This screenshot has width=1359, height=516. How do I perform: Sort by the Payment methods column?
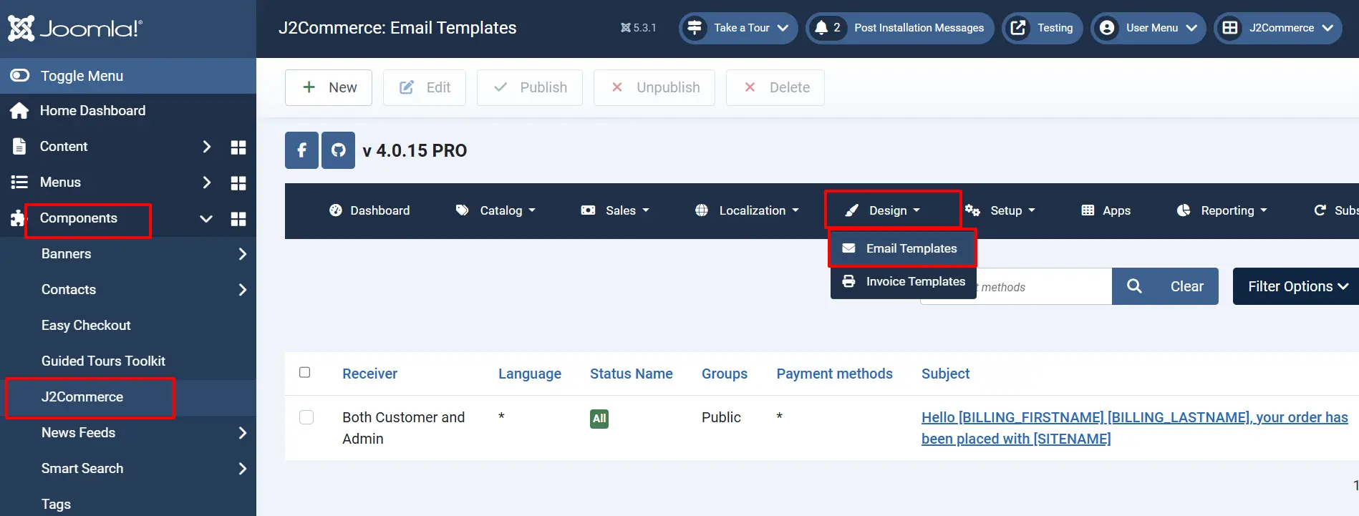pyautogui.click(x=835, y=374)
